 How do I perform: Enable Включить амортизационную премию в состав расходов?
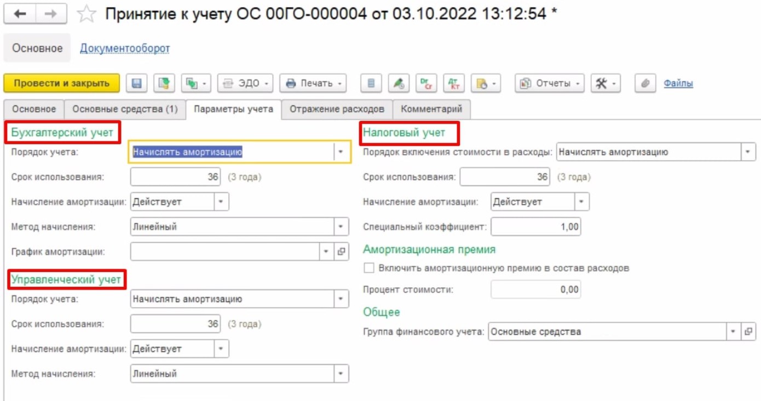tap(369, 268)
